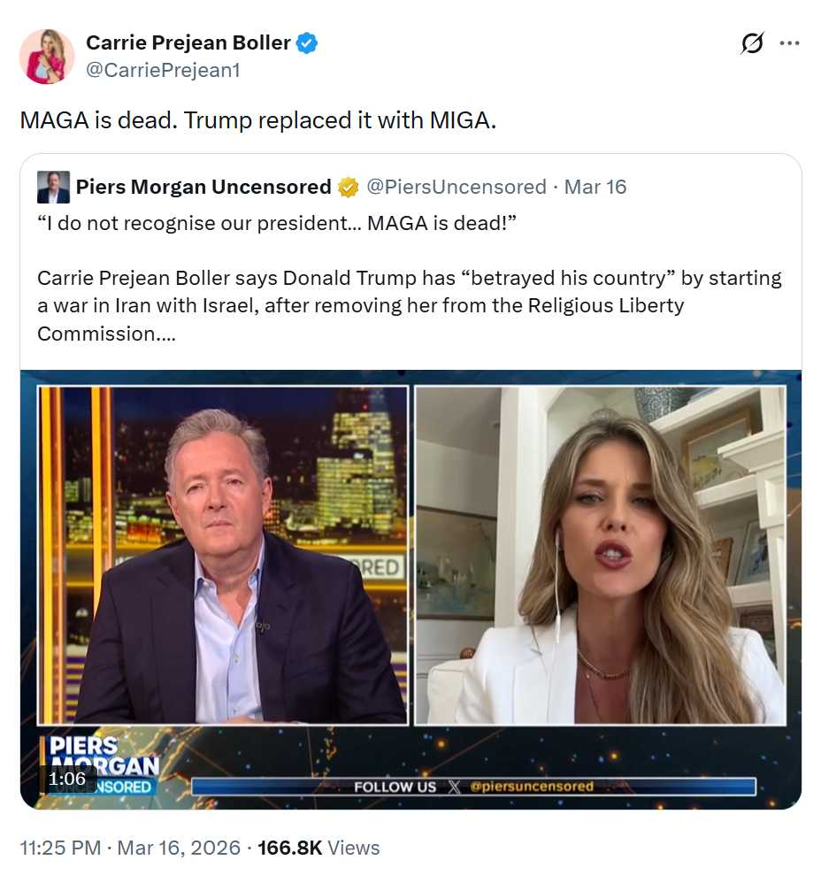Open the Piers Morgan Uncensored account name
Image resolution: width=821 pixels, height=883 pixels.
pos(203,187)
